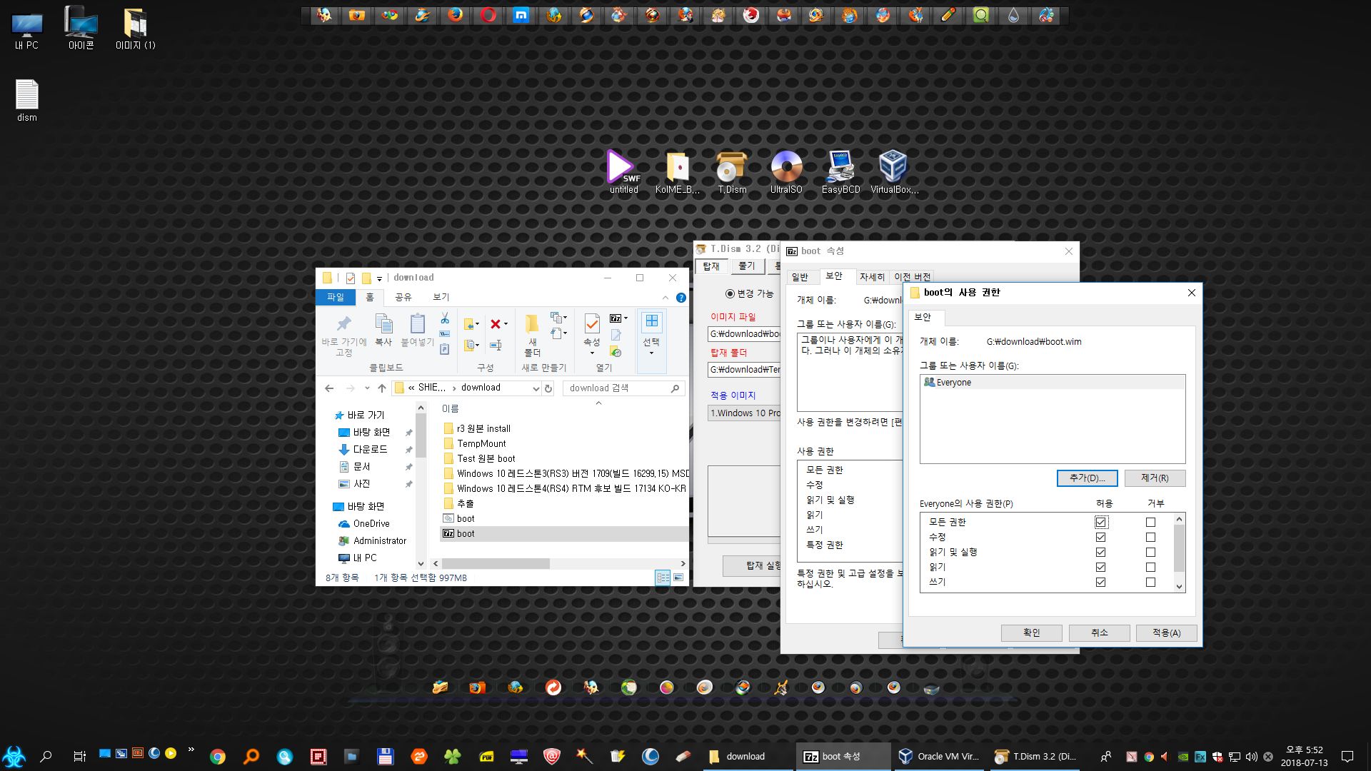
Task: Show hidden taskbar toolbar icons chevron
Action: click(191, 750)
